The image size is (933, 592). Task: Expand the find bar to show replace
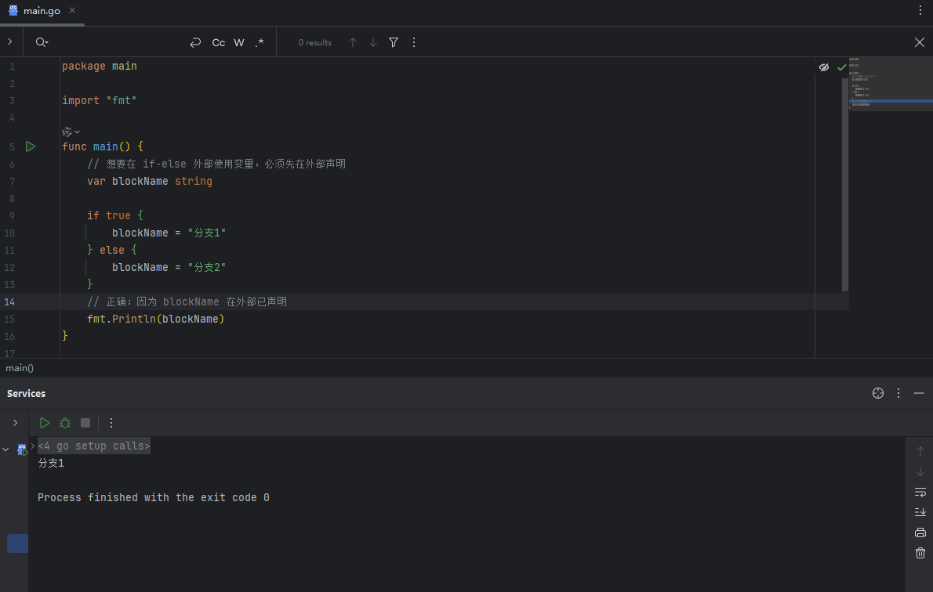(10, 42)
